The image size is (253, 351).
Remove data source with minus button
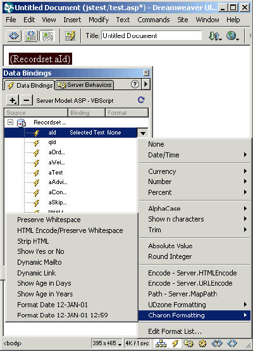coord(27,100)
